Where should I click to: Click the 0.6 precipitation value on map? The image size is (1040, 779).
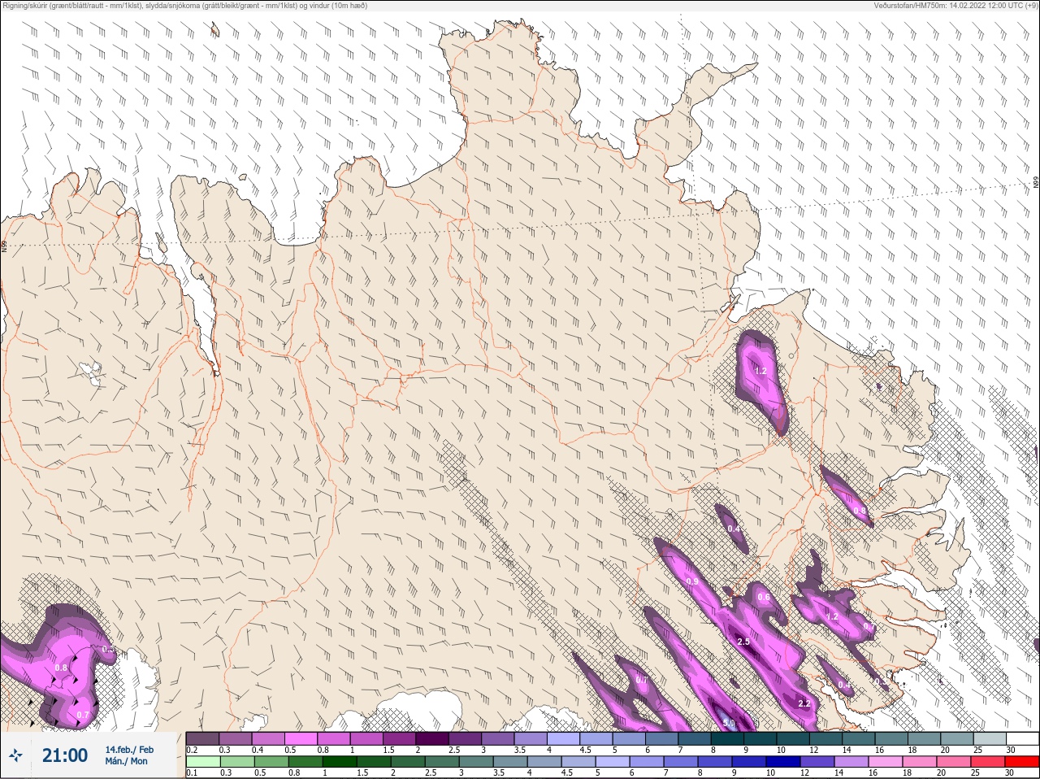click(764, 597)
